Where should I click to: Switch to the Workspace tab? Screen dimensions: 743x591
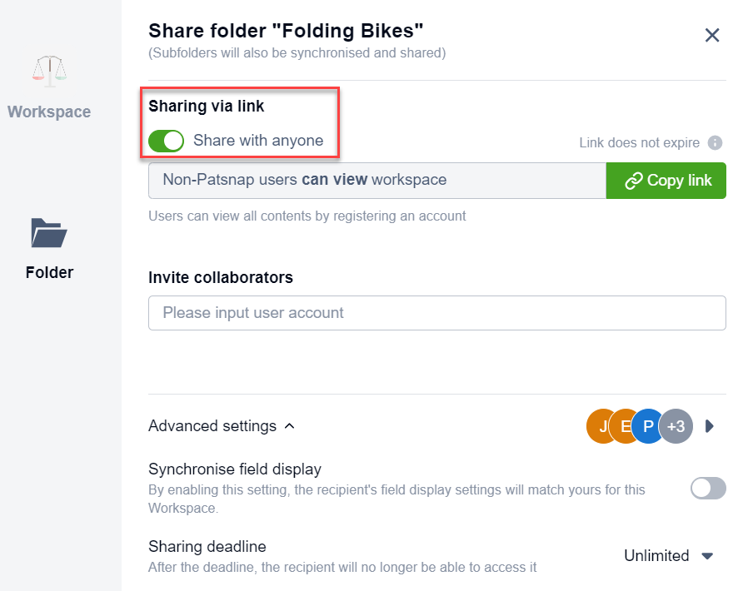click(x=49, y=112)
